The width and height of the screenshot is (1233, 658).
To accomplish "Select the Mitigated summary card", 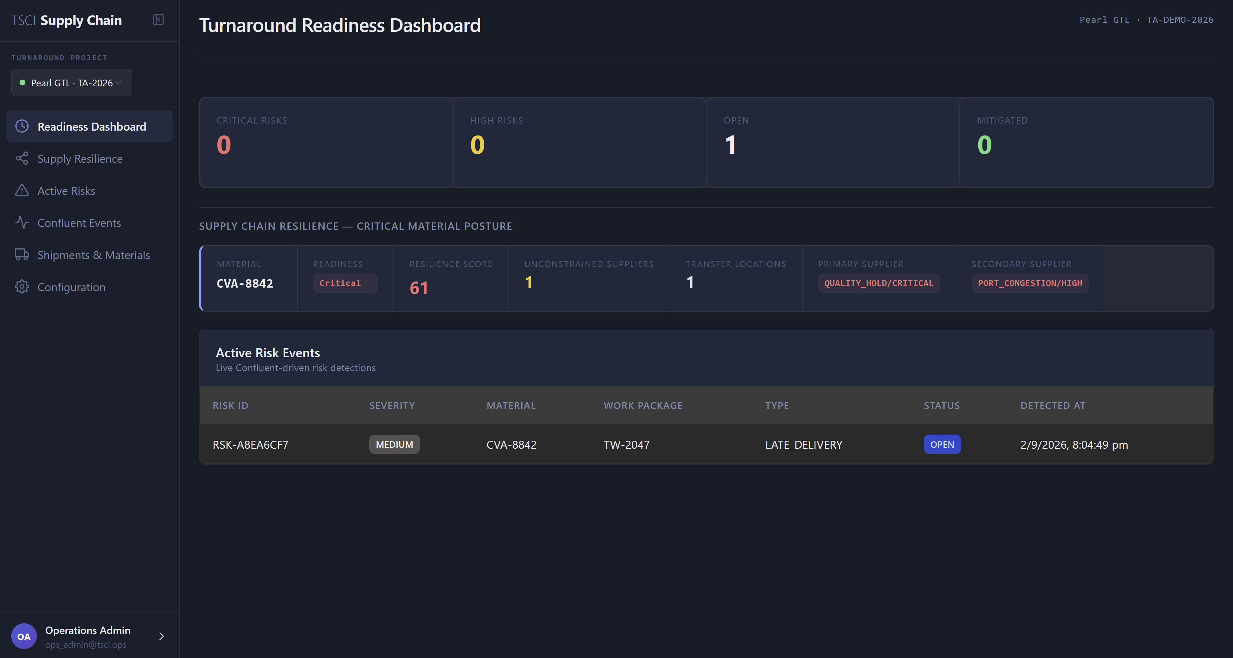I will pos(1087,143).
